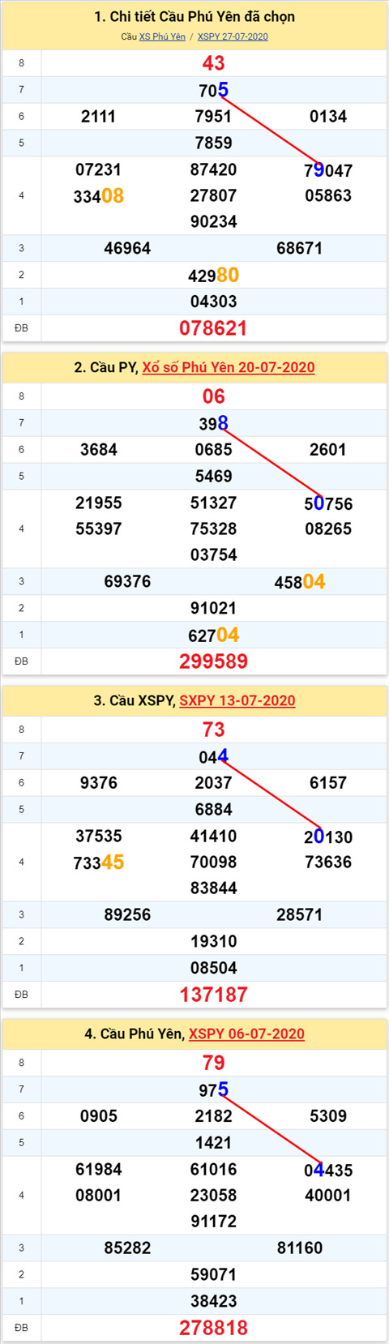Image resolution: width=389 pixels, height=1344 pixels.
Task: Open the XSPY 27-07-2020 link
Action: pyautogui.click(x=233, y=36)
